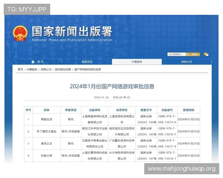This screenshot has height=178, width=223.
Task: Set font size to 大
Action: pos(121,98)
